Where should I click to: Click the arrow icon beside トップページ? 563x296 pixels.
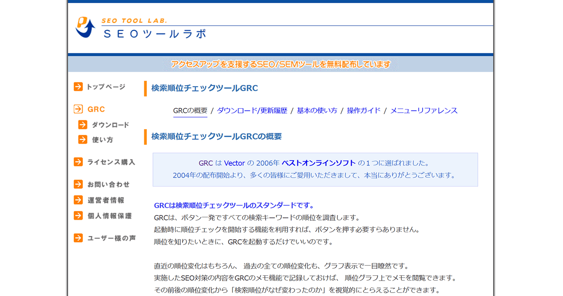click(x=78, y=87)
